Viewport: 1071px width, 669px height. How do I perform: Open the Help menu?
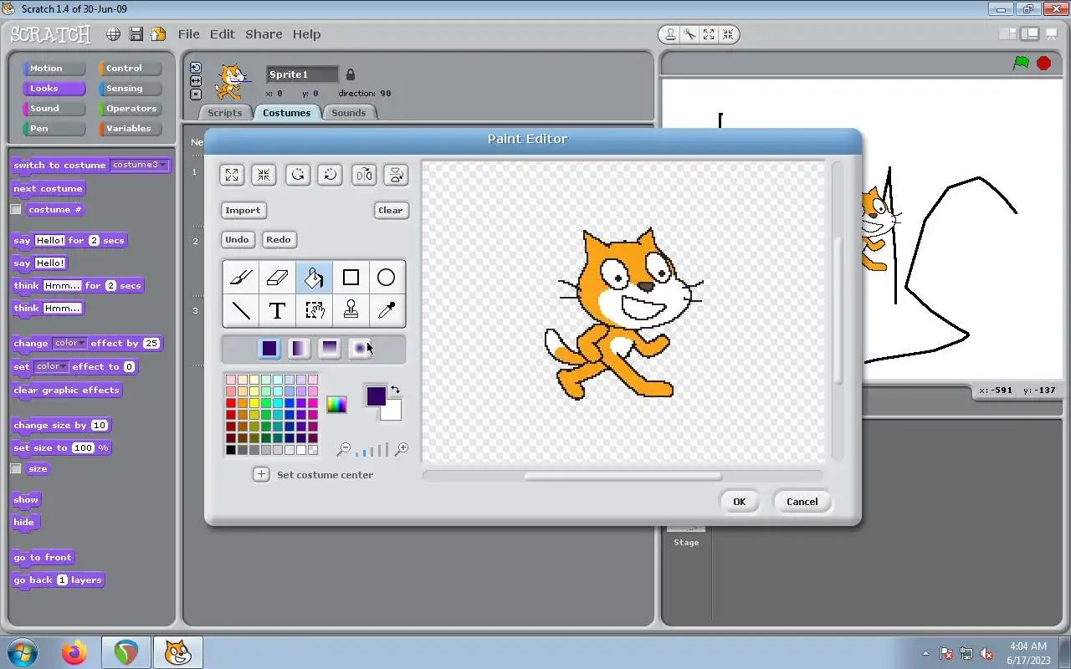[x=306, y=34]
